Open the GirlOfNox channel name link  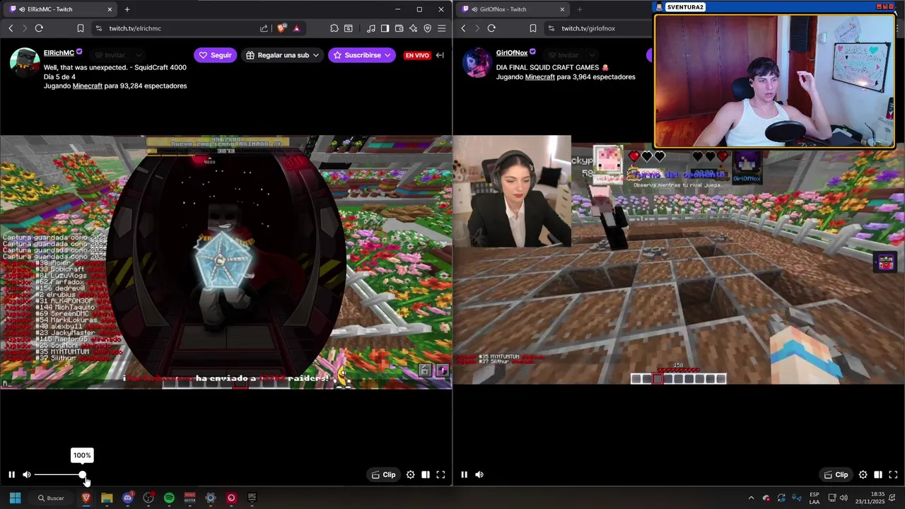512,53
